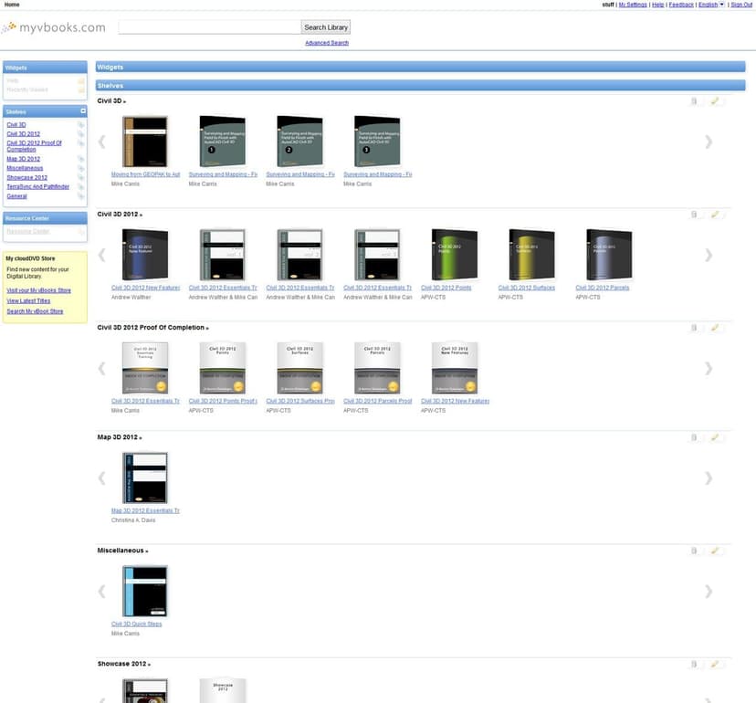Open Civil 3D 2012 shelf from sidebar
Viewport: 756px width, 703px height.
pyautogui.click(x=23, y=134)
